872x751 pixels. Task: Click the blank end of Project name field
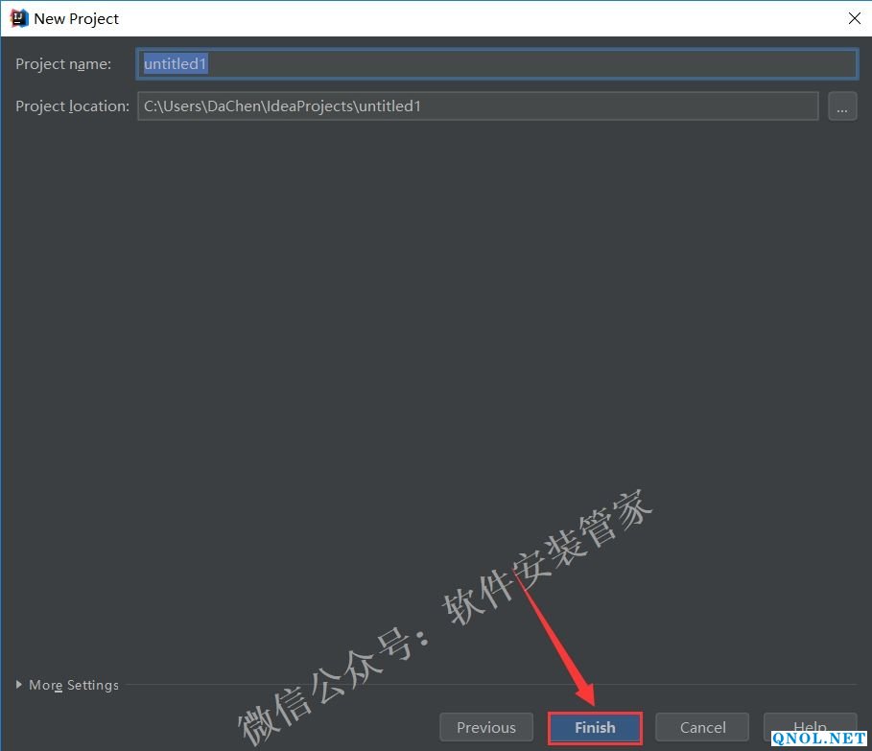coord(672,64)
